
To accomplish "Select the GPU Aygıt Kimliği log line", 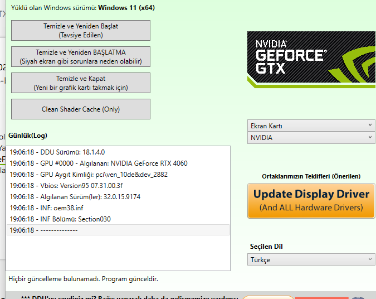I will coord(118,175).
